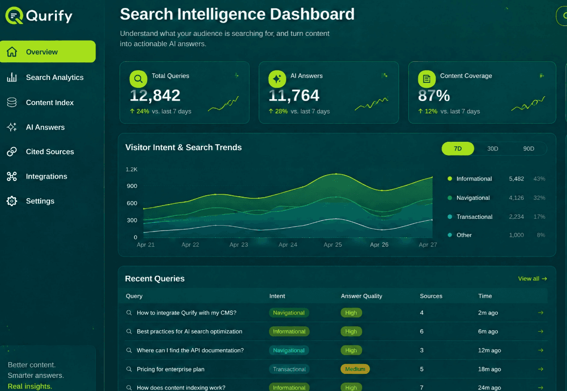Screen dimensions: 567x391
Task: Open arrow for the 6m ago query row
Action: click(541, 331)
